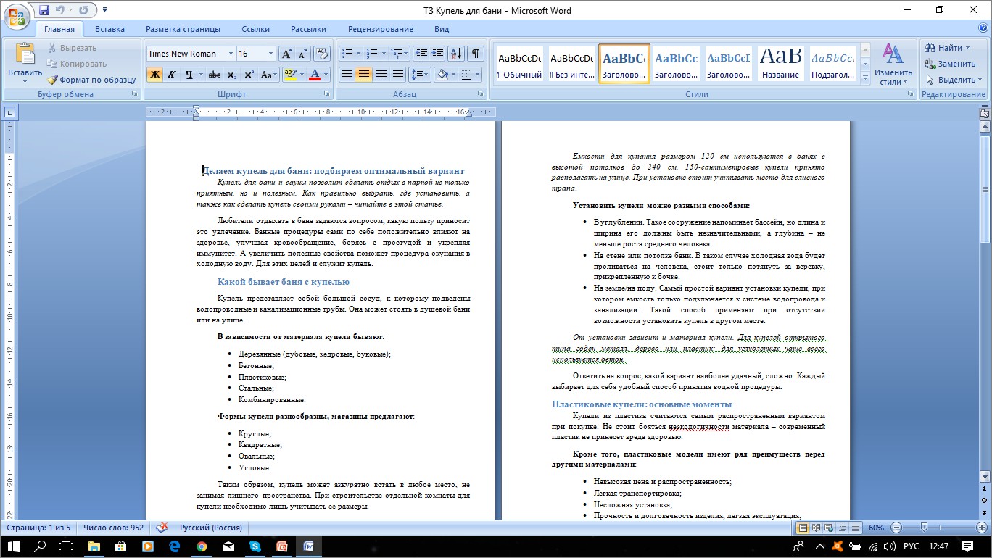Toggle bold formatting

154,74
